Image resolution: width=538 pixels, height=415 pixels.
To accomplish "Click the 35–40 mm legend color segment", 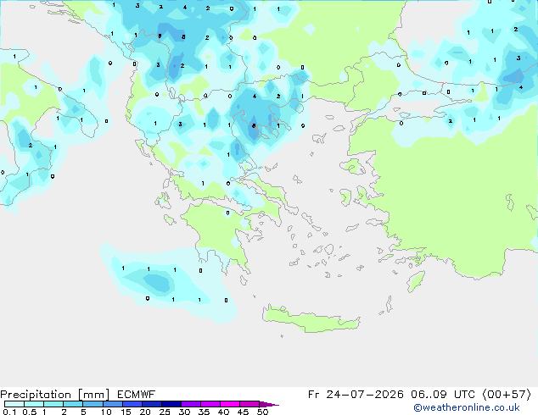I will click(210, 404).
